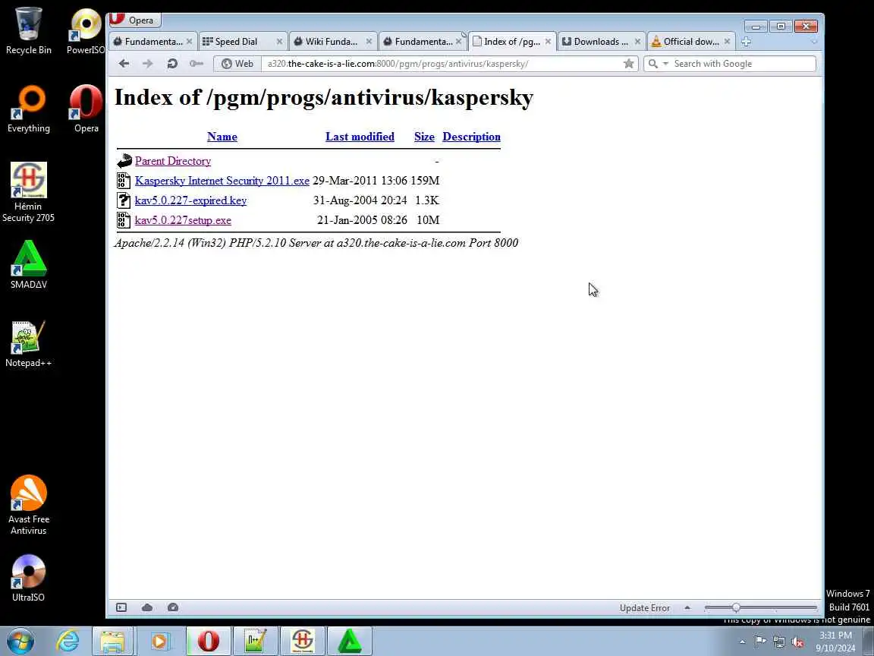Close the Speed Dial tab

point(280,41)
